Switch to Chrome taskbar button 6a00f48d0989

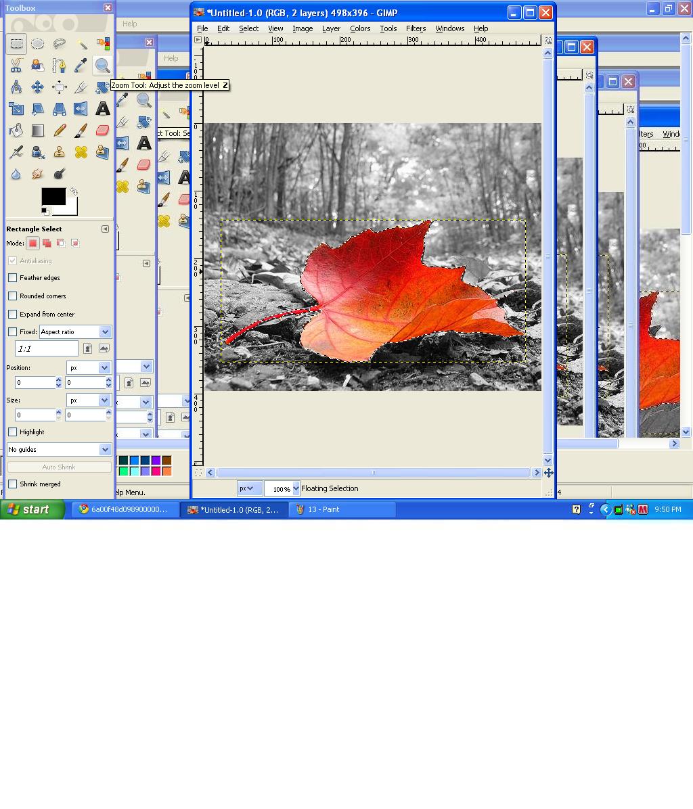coord(125,510)
